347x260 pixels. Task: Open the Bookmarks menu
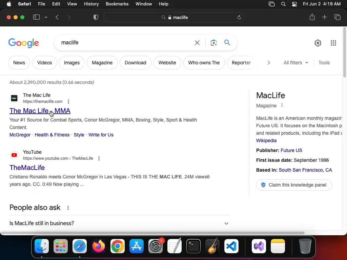coord(117,4)
